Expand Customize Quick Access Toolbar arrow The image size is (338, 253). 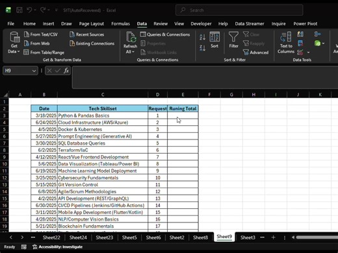click(56, 10)
